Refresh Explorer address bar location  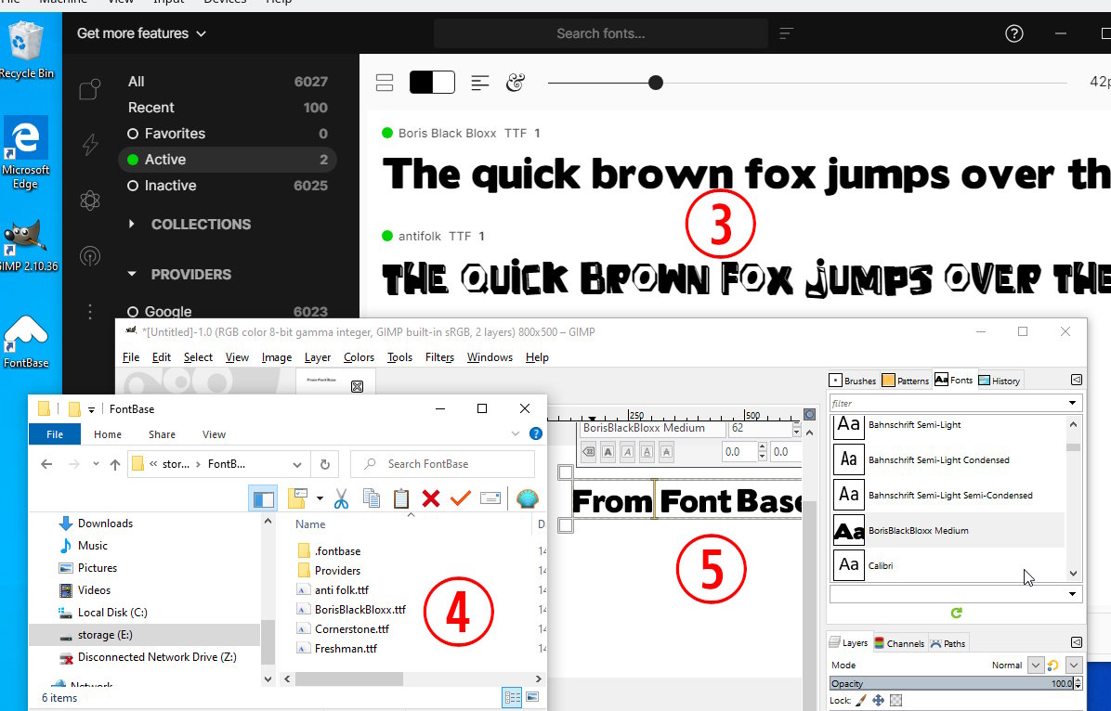coord(324,464)
